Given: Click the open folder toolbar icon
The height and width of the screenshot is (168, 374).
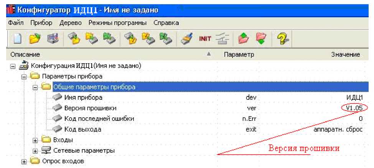Looking at the screenshot, I should pyautogui.click(x=35, y=39).
